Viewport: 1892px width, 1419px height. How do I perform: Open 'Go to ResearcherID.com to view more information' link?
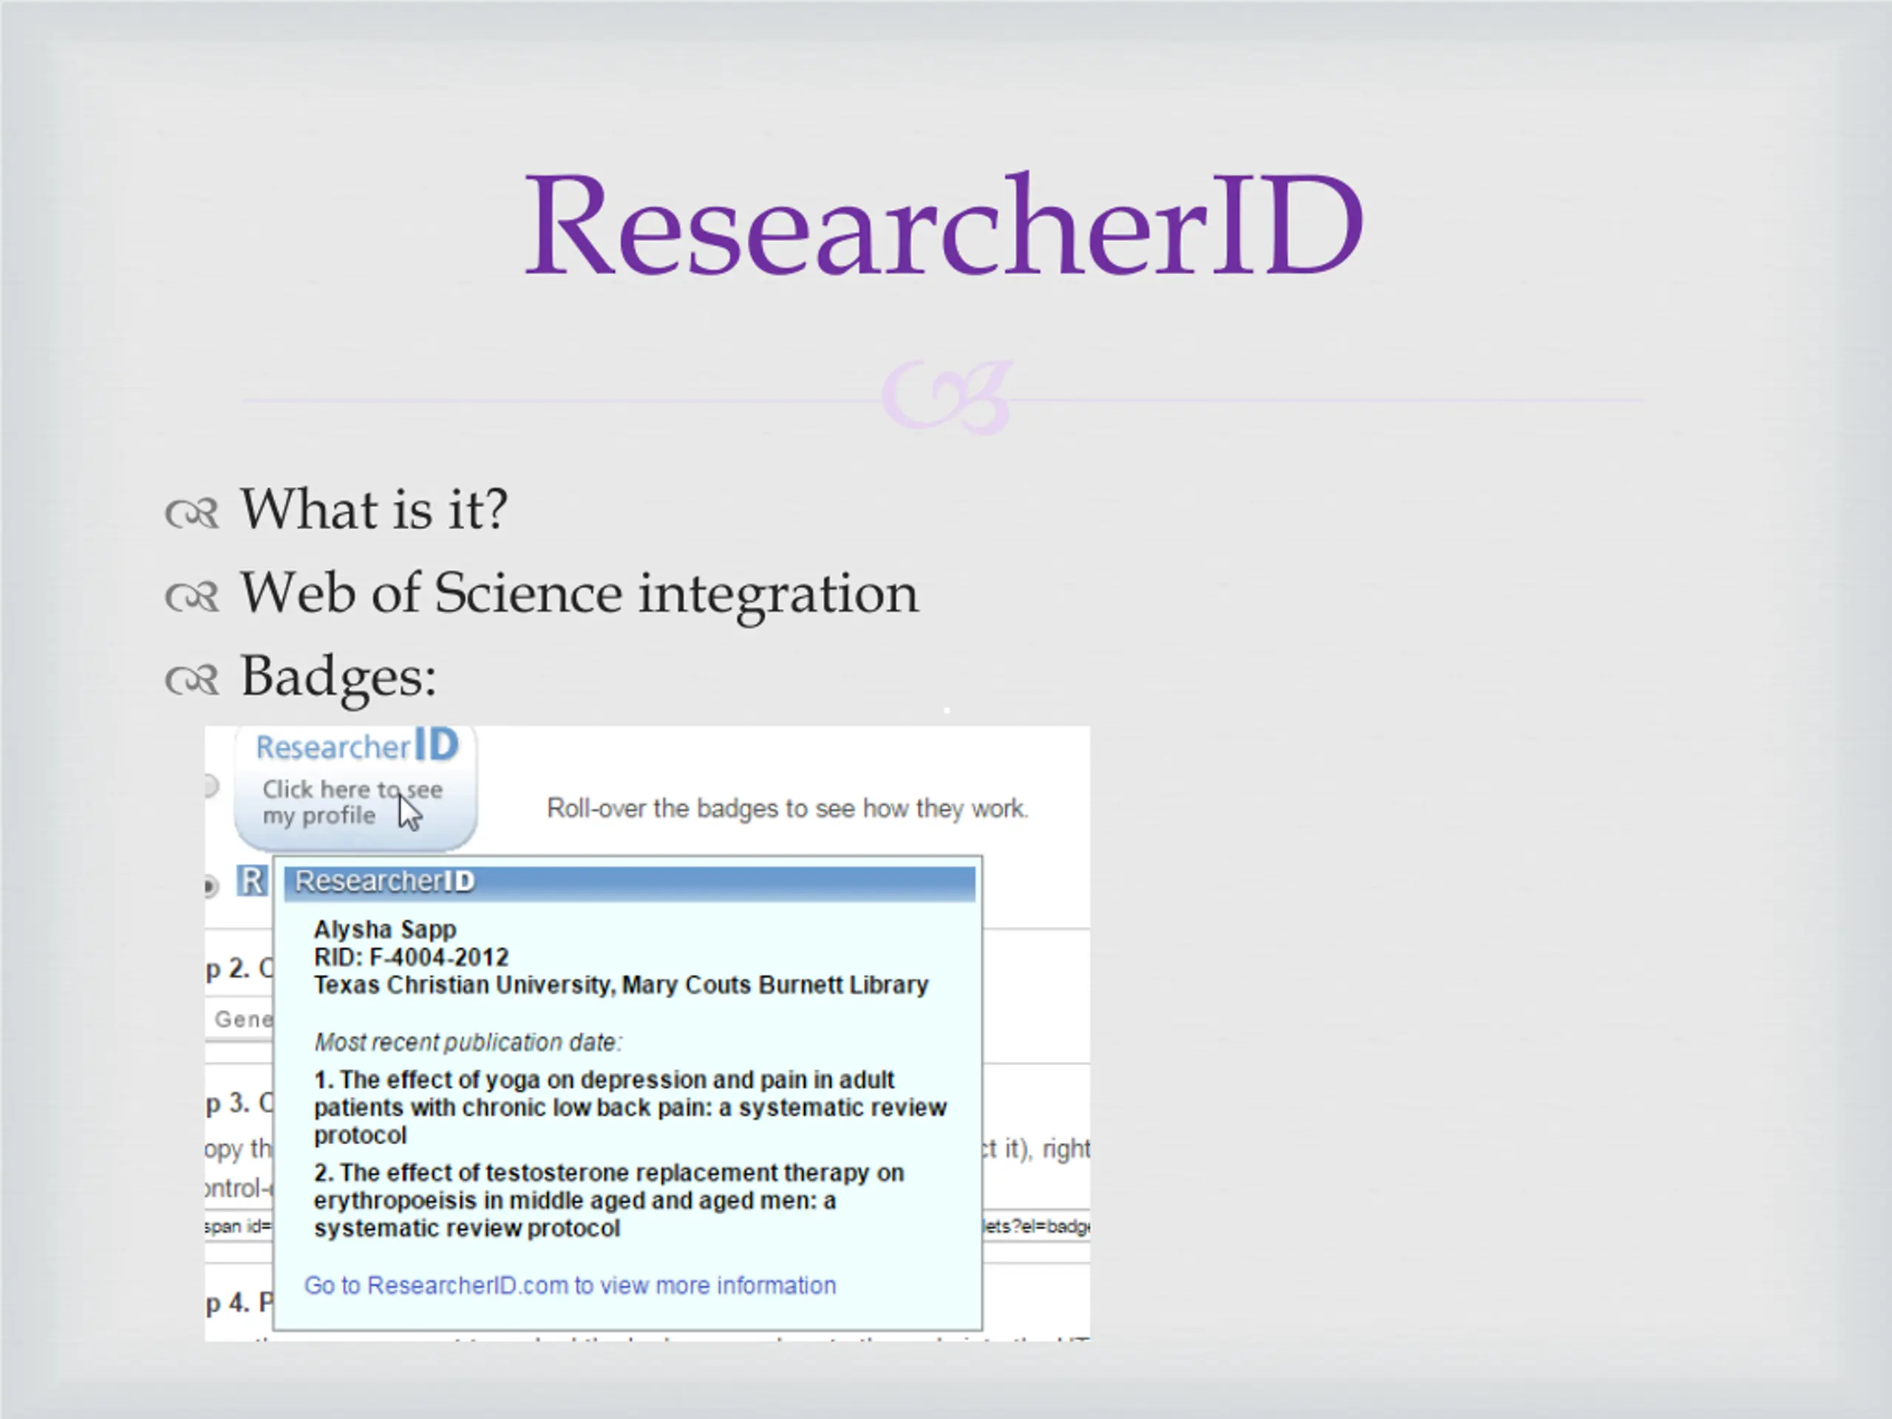point(570,1285)
